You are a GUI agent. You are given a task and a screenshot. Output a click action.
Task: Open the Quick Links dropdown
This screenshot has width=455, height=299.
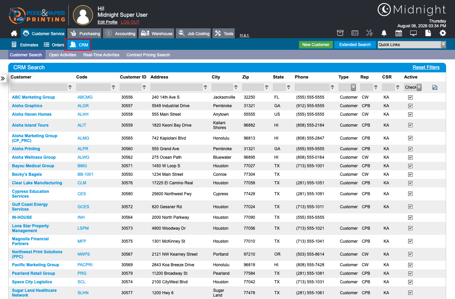click(412, 45)
